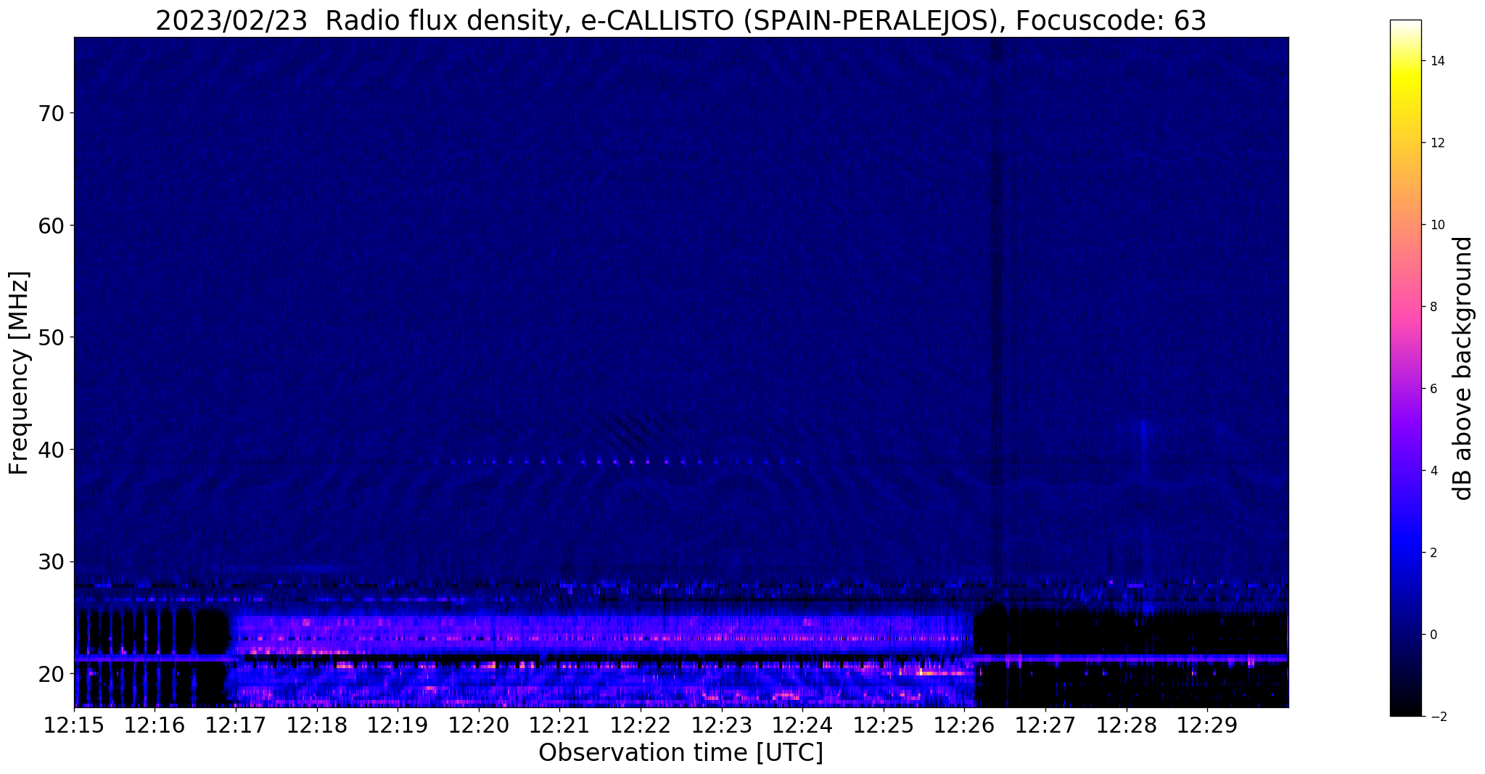Screen dimensions: 1485x774
Task: Click the 12:29 time axis label
Action: [1207, 725]
